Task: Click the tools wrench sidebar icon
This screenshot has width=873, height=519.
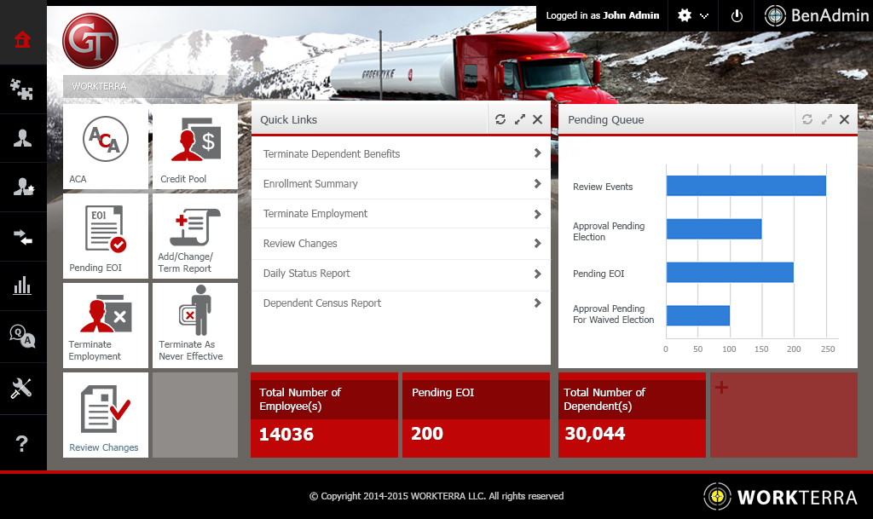Action: tap(23, 389)
